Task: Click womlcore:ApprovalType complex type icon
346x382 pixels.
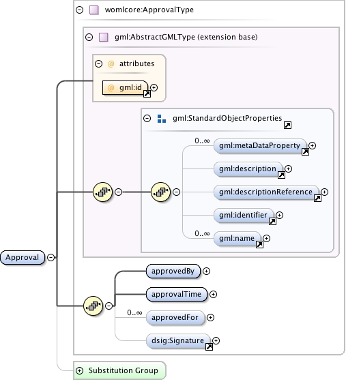Action: (94, 10)
